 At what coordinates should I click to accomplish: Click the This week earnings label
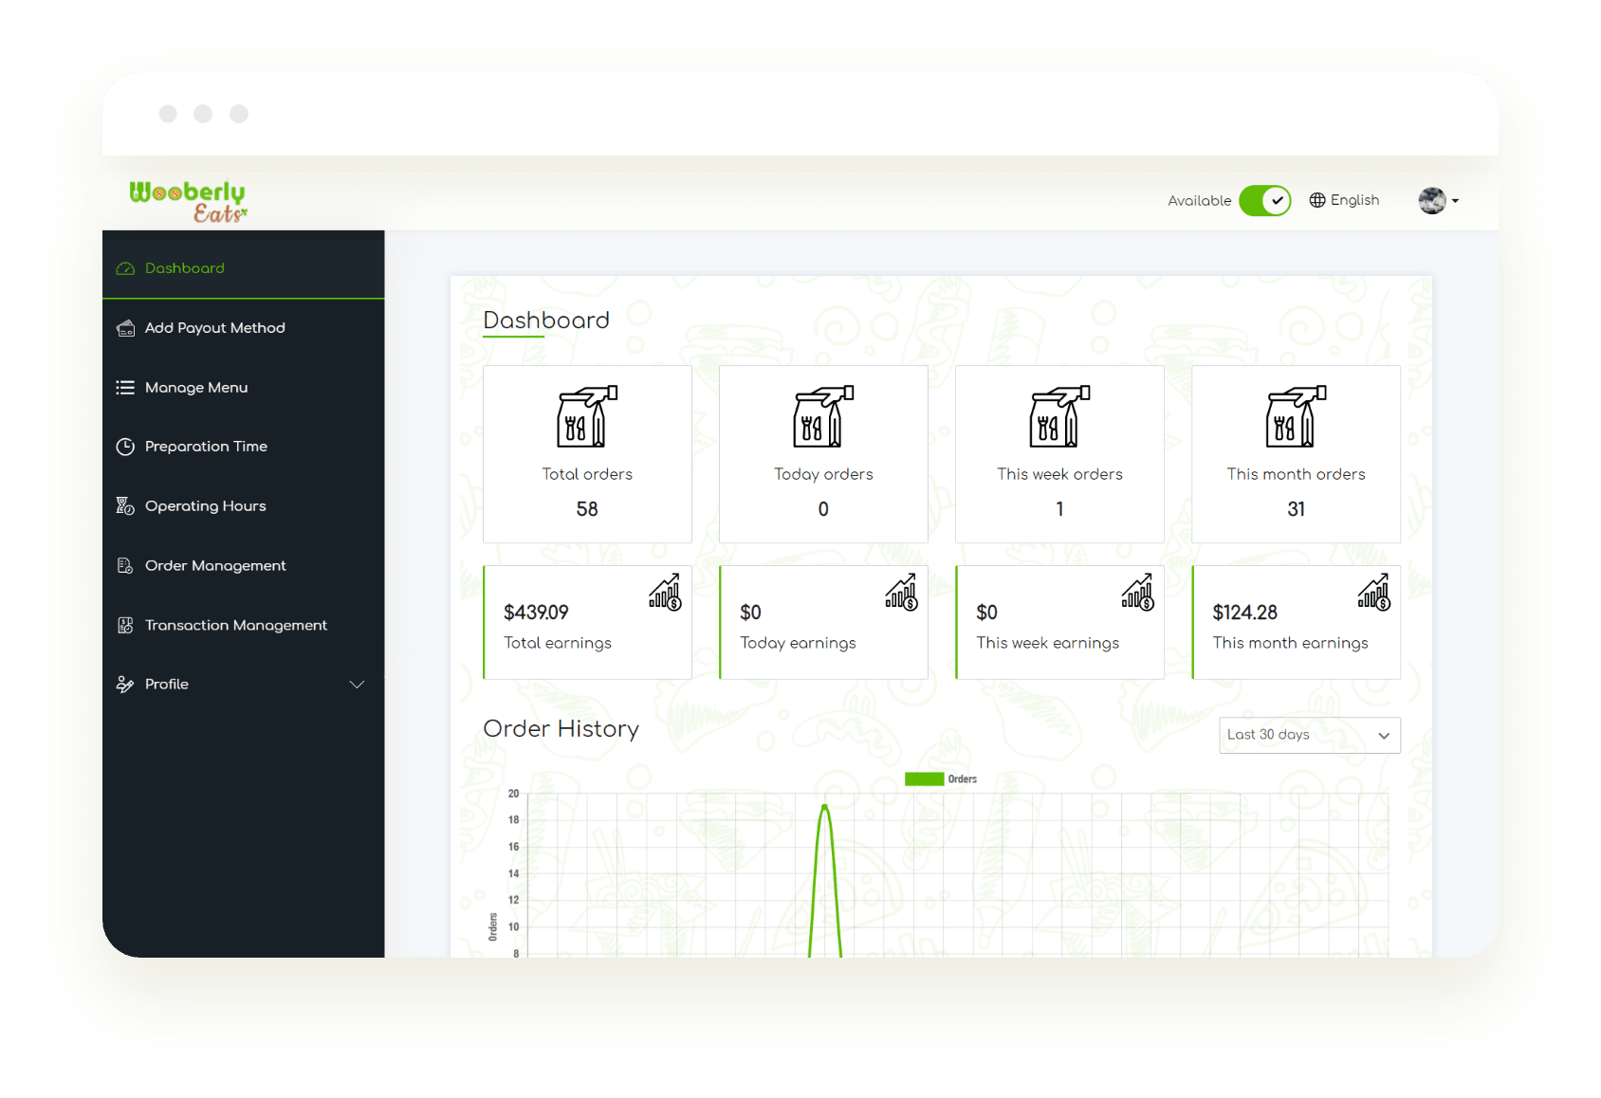[1047, 643]
